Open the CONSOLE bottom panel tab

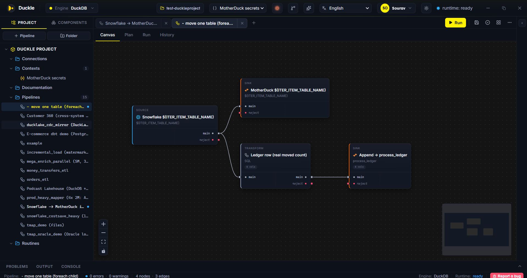tap(71, 266)
